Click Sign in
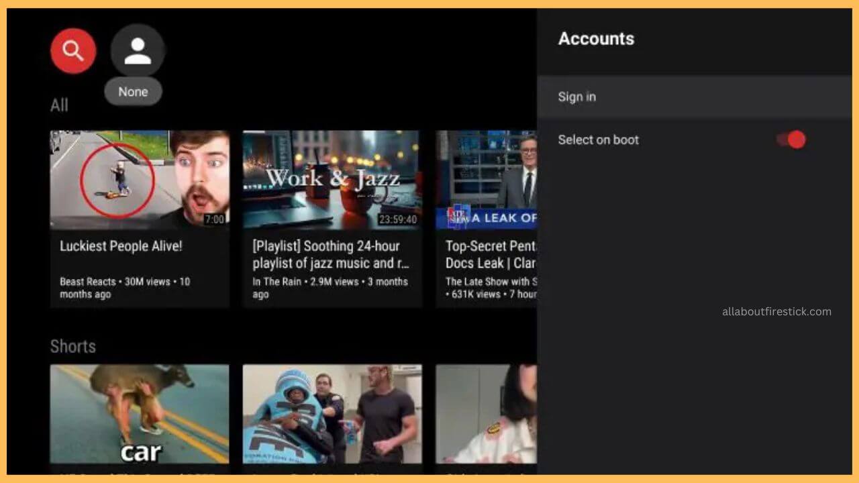Viewport: 859px width, 483px height. click(x=576, y=97)
